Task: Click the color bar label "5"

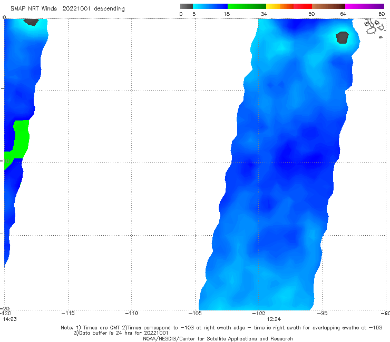Action: point(194,14)
